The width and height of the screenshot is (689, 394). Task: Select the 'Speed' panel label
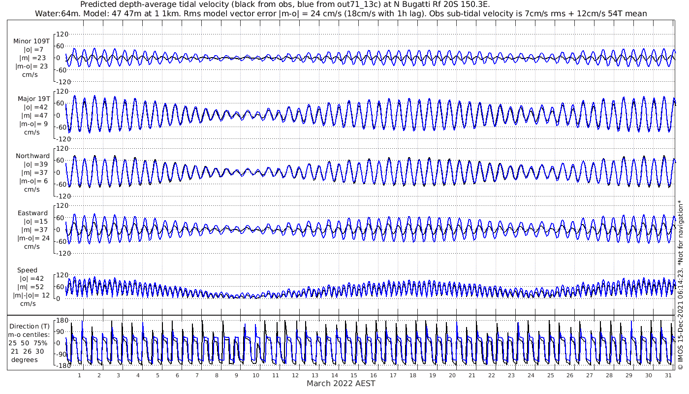(x=27, y=270)
